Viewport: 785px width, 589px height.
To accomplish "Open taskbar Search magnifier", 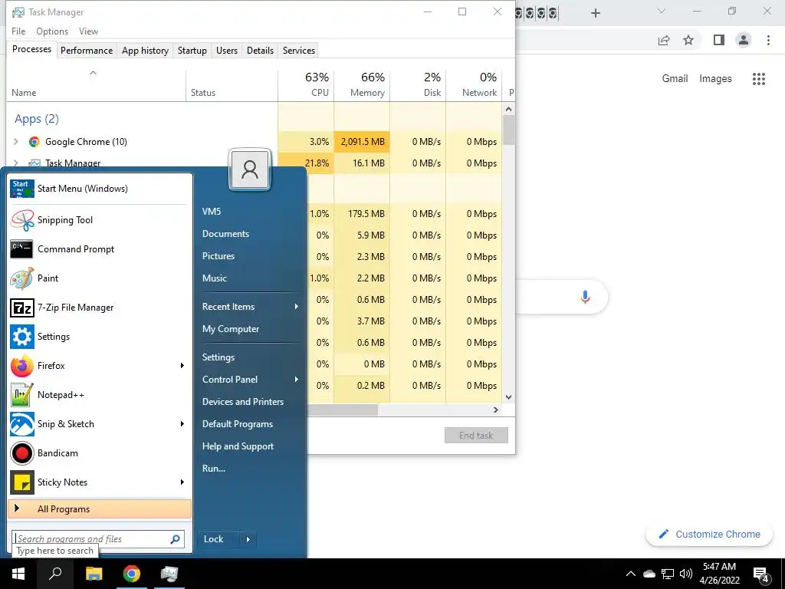I will click(x=55, y=574).
